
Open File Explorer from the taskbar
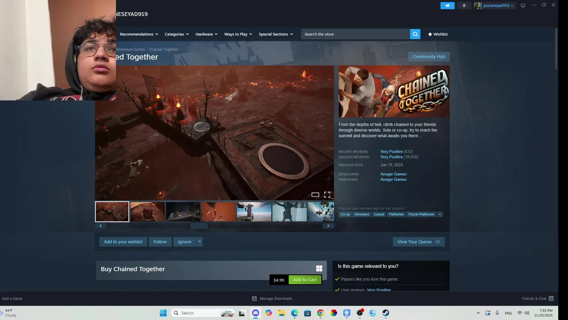coord(281,313)
